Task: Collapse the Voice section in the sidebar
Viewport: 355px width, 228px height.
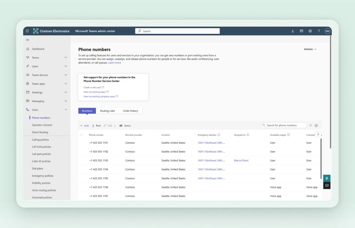Action: (66, 109)
